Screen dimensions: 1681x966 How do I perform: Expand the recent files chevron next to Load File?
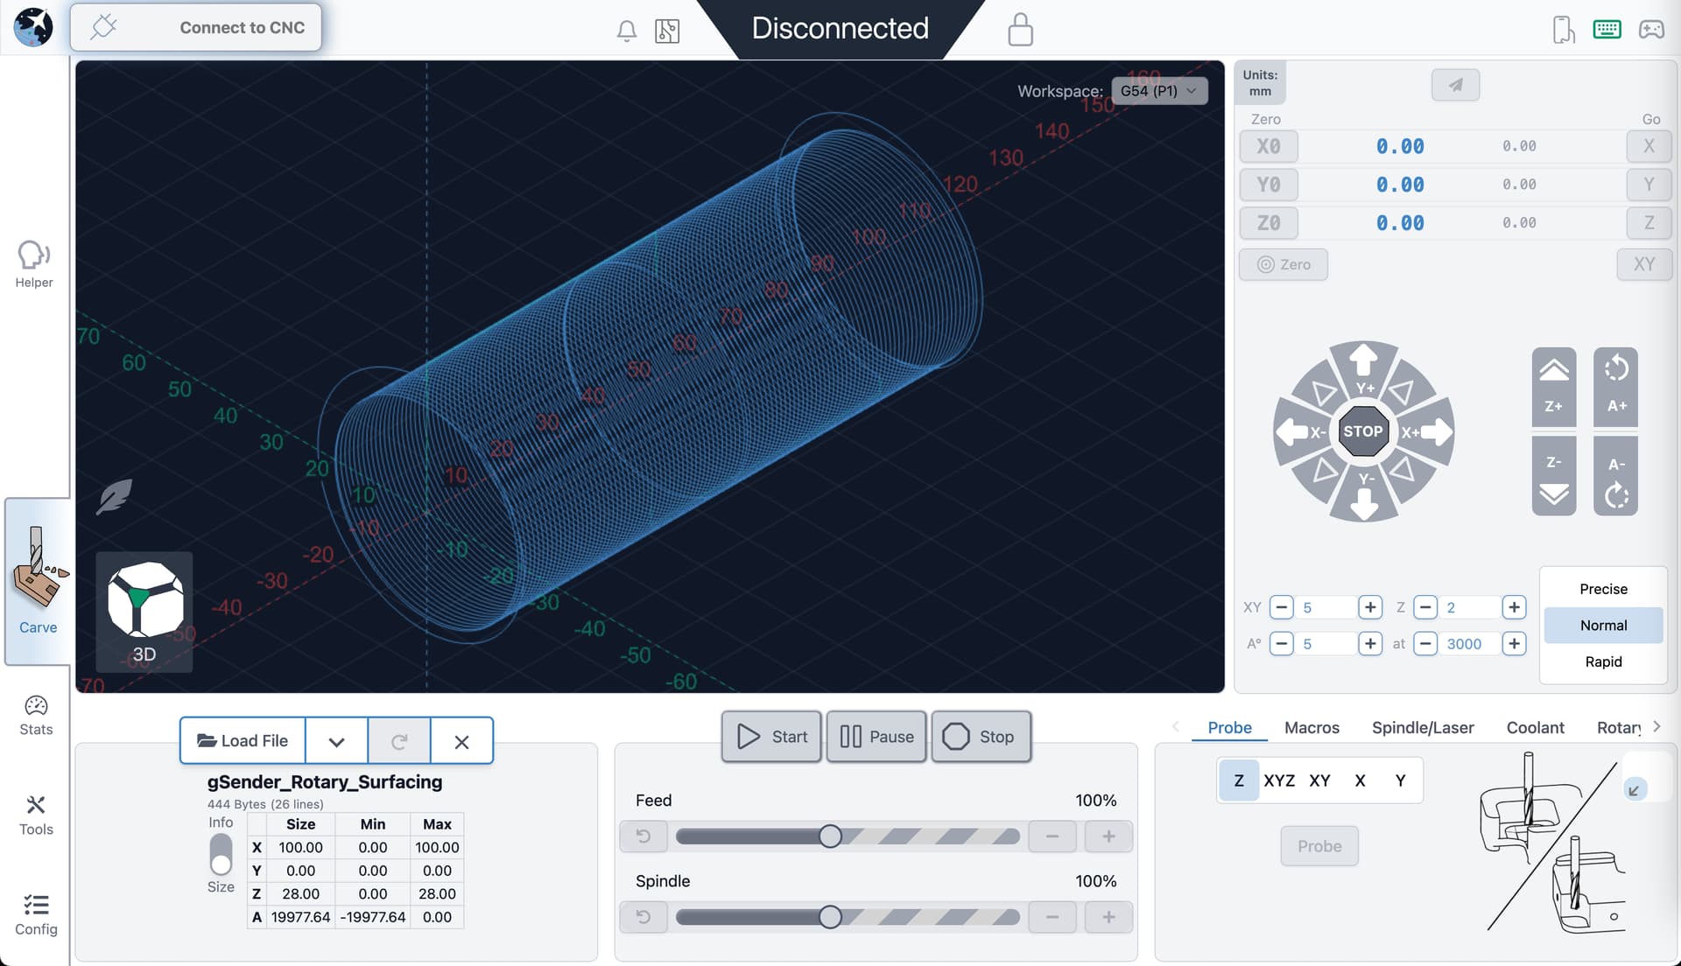336,741
